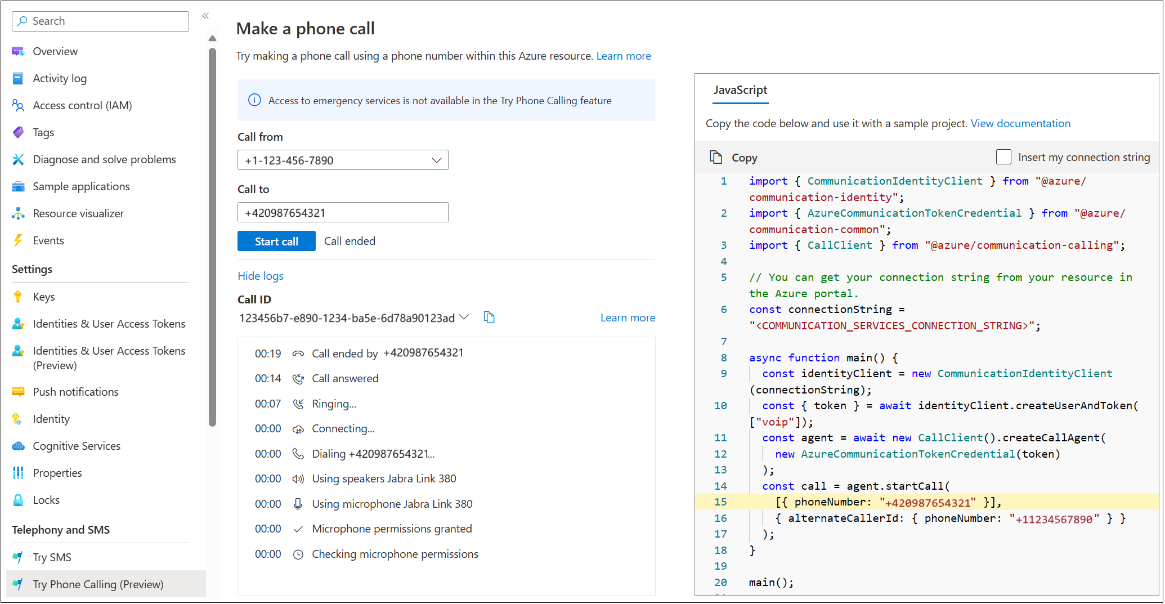
Task: Click the Try SMS icon
Action: click(x=18, y=557)
